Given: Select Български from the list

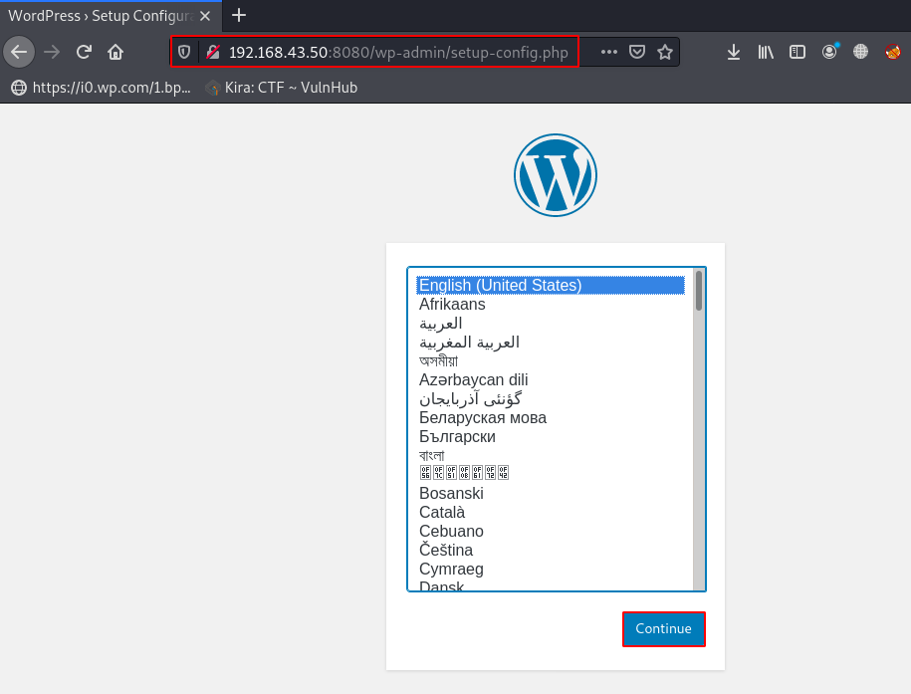Looking at the screenshot, I should [551, 436].
